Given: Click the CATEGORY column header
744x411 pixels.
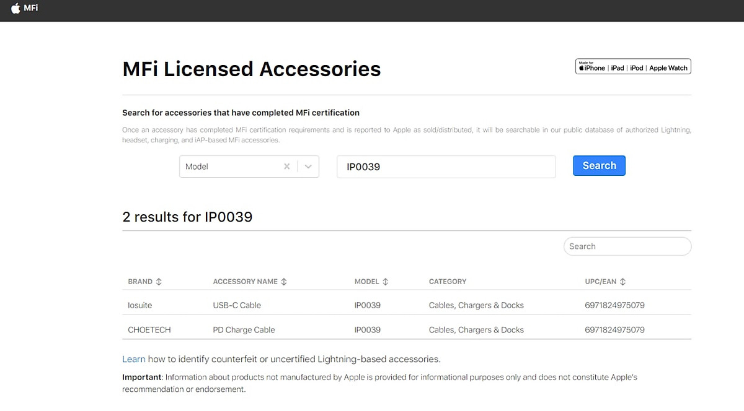Looking at the screenshot, I should (448, 282).
